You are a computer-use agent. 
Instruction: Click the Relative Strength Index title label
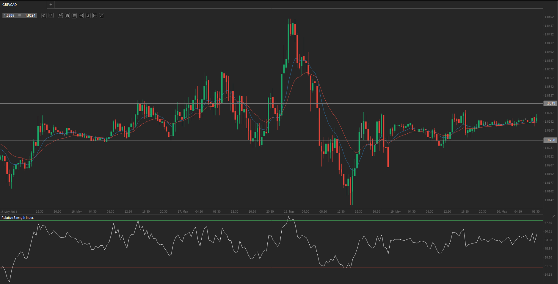pos(18,218)
